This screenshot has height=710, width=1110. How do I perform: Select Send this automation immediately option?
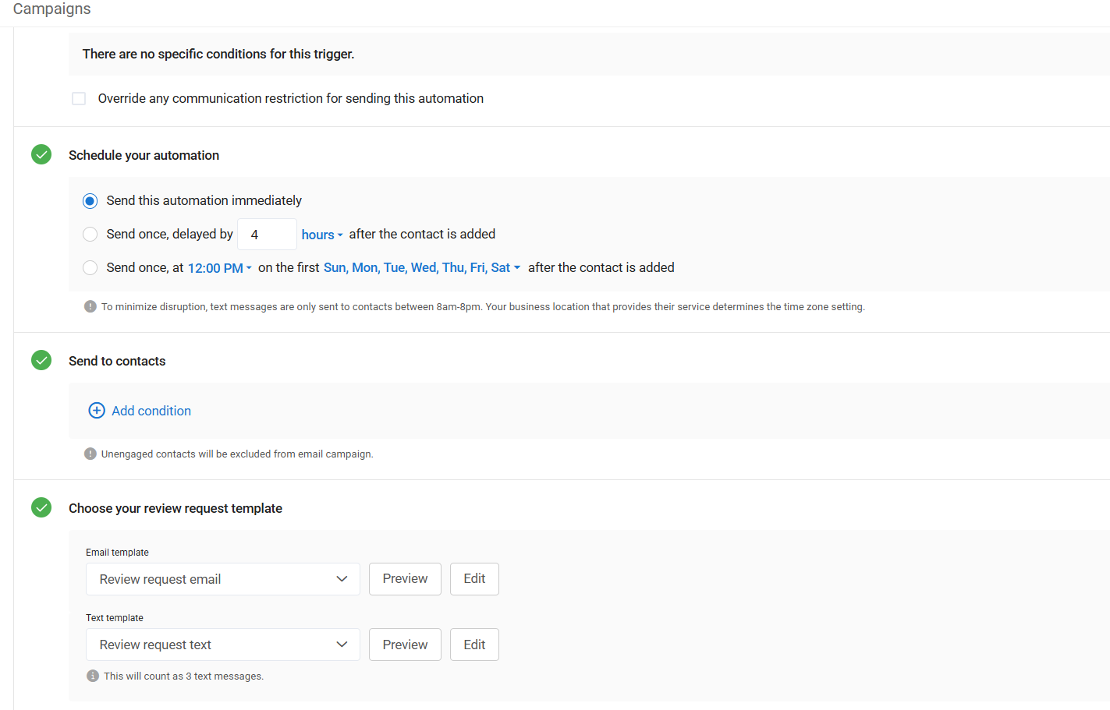(x=90, y=201)
